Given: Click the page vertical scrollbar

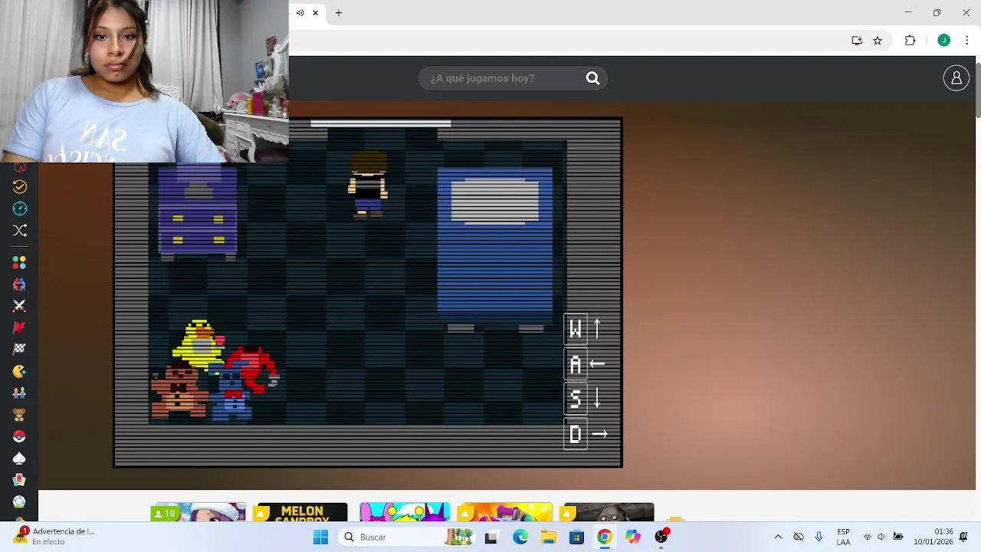Looking at the screenshot, I should (978, 90).
